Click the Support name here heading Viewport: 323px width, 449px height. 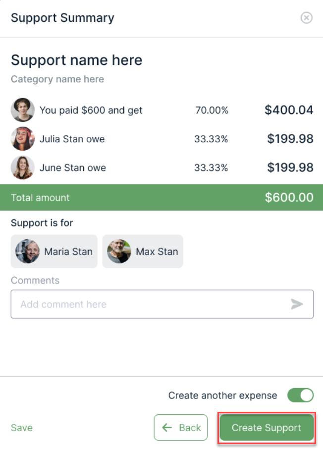(77, 60)
